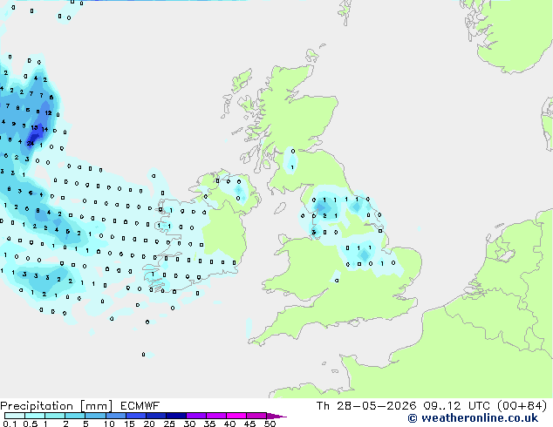This screenshot has height=427, width=553.
Task: Click the 0.1–0.5 mm legend swatch
Action: click(15, 416)
